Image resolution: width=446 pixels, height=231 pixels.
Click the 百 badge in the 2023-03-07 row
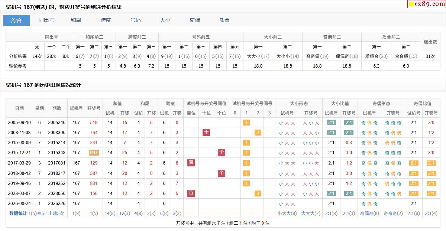(191, 193)
